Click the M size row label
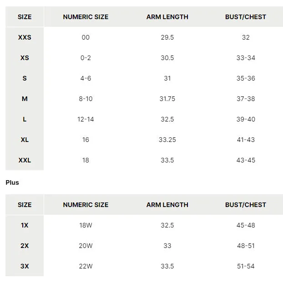 (25, 99)
